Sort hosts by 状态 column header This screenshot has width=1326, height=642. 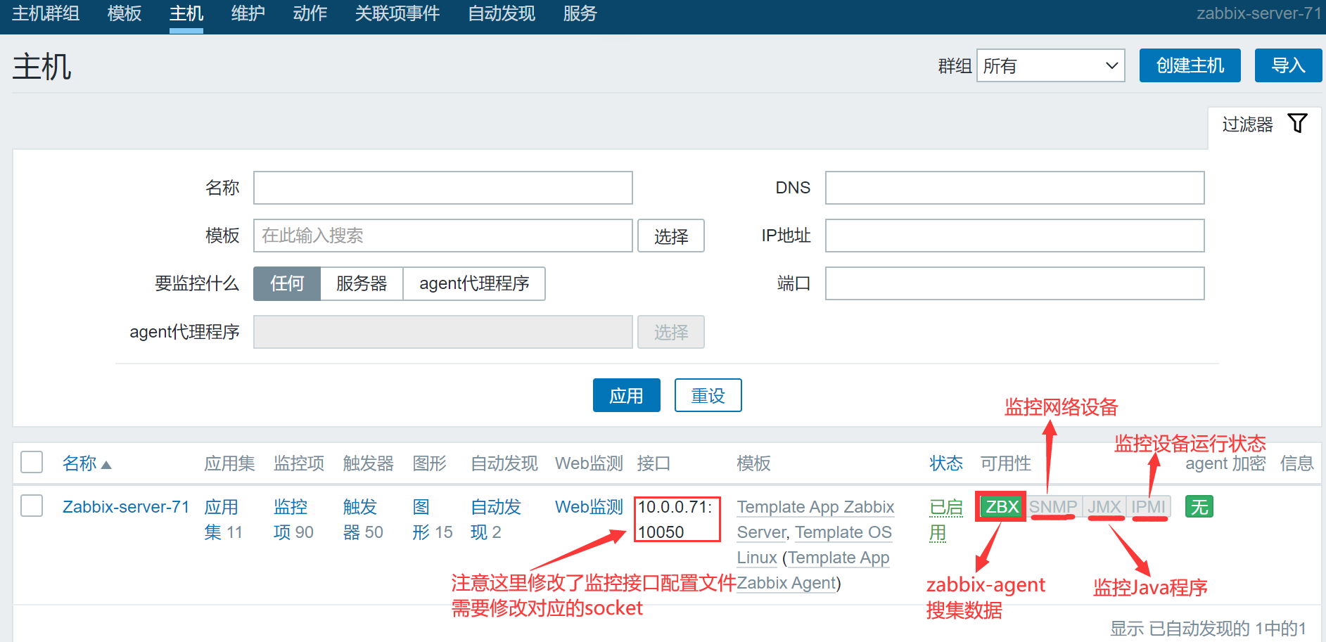point(946,463)
